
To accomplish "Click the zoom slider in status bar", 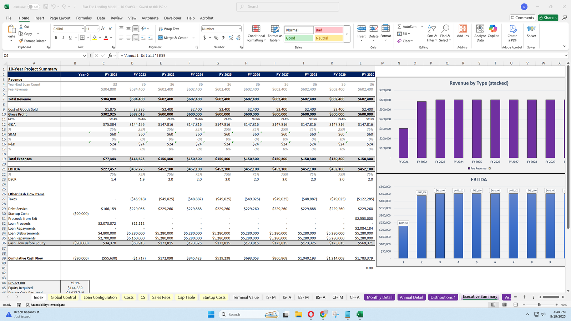I will coord(539,305).
